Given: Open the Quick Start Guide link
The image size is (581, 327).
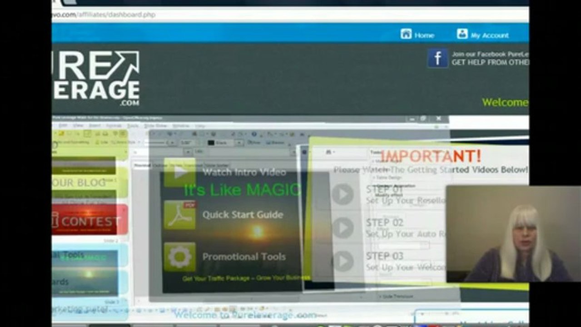Looking at the screenshot, I should tap(243, 215).
